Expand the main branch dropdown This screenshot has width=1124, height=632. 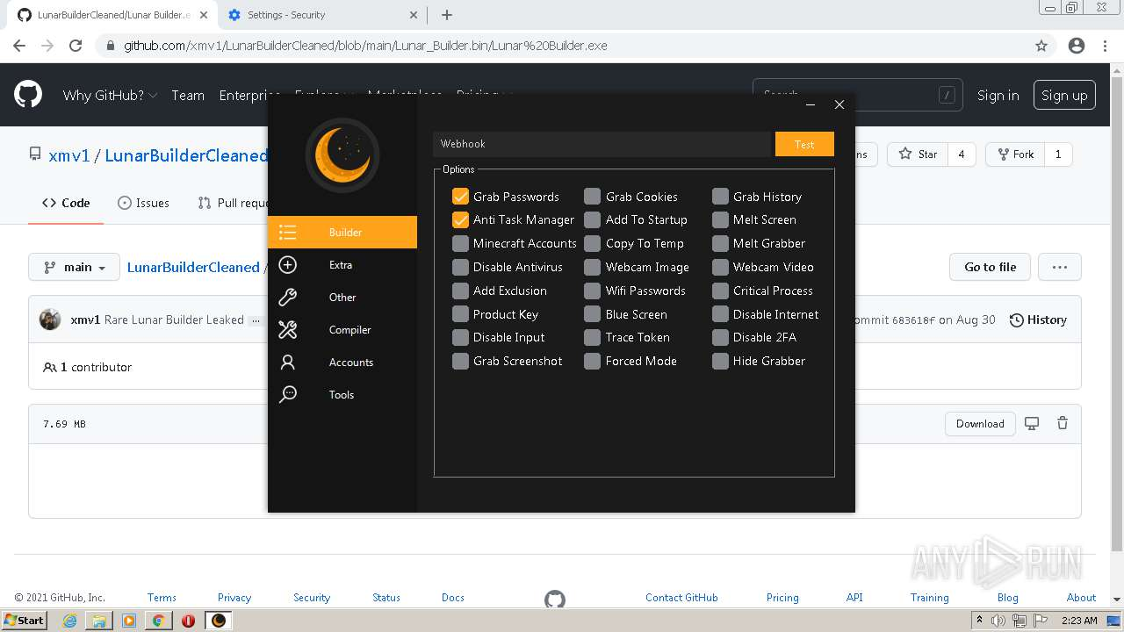click(74, 267)
